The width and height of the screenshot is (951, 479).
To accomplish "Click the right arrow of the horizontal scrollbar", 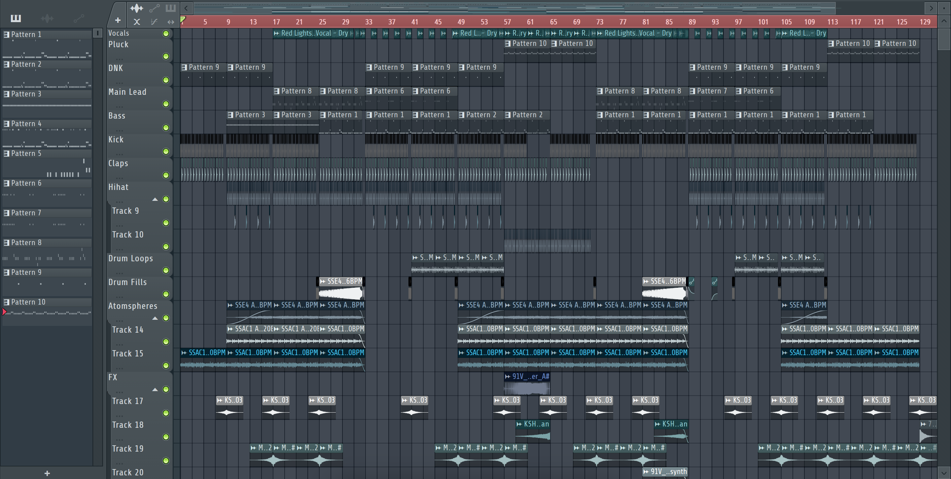I will pyautogui.click(x=931, y=8).
